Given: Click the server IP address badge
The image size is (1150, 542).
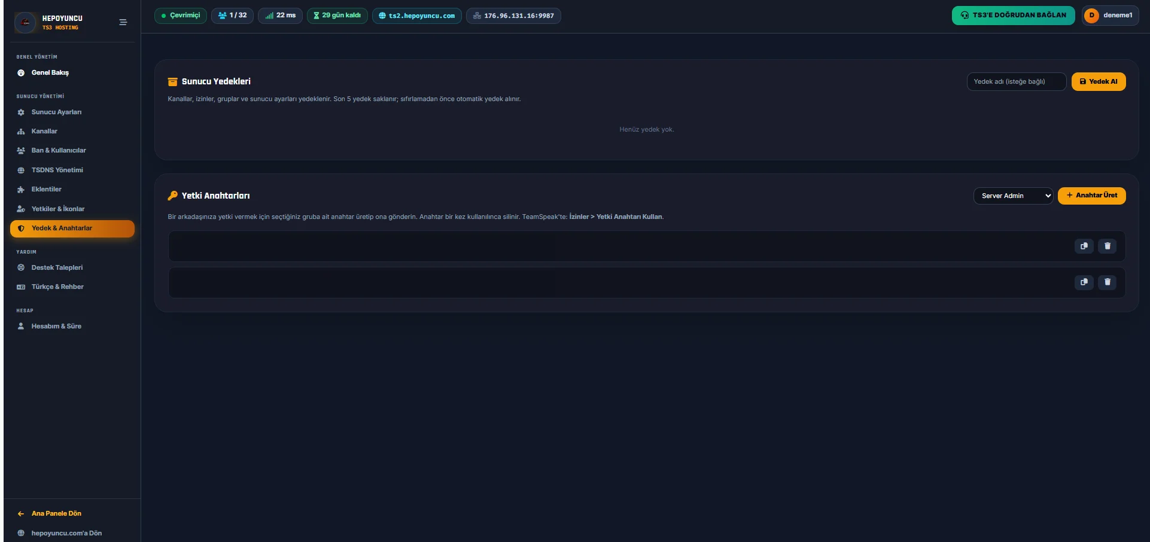Looking at the screenshot, I should (x=513, y=16).
